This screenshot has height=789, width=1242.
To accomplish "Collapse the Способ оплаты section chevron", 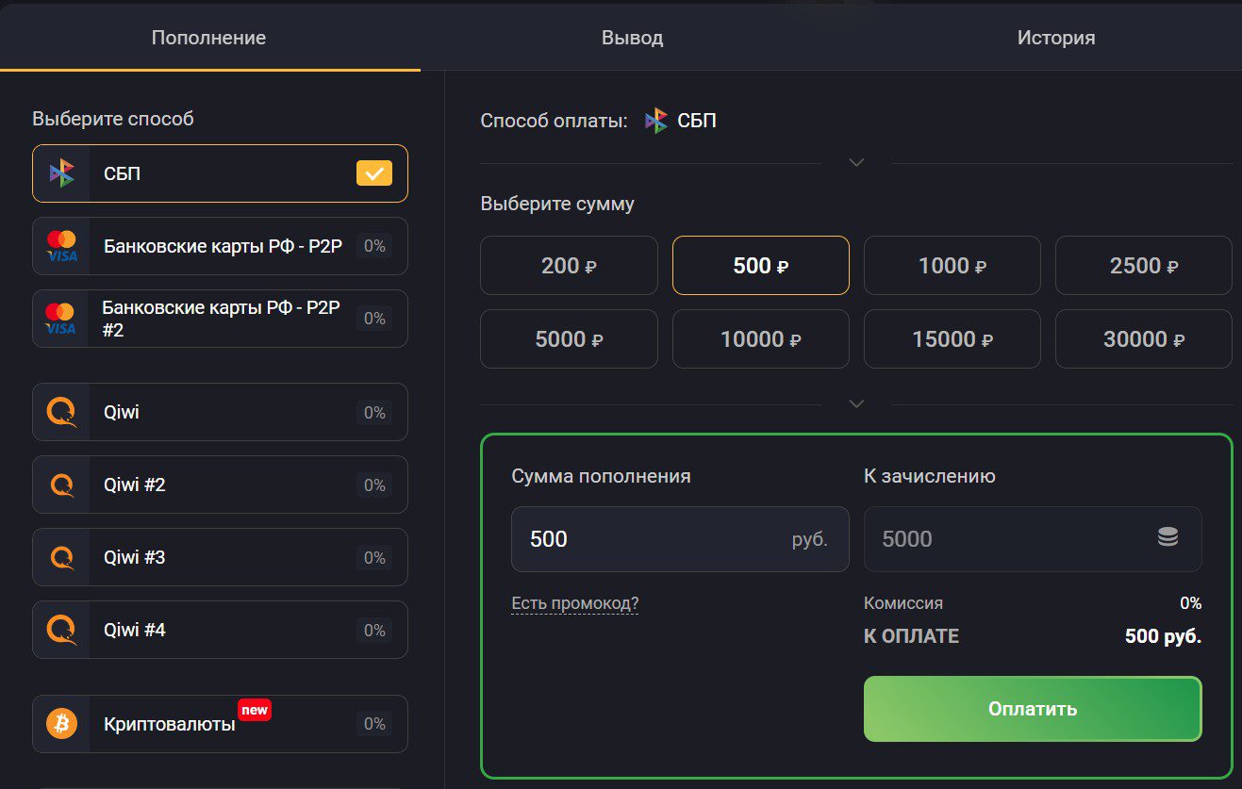I will coord(856,162).
